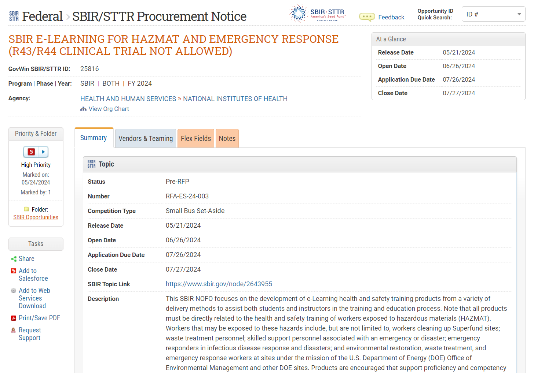The width and height of the screenshot is (534, 373).
Task: Click the org chart icon
Action: (x=83, y=109)
